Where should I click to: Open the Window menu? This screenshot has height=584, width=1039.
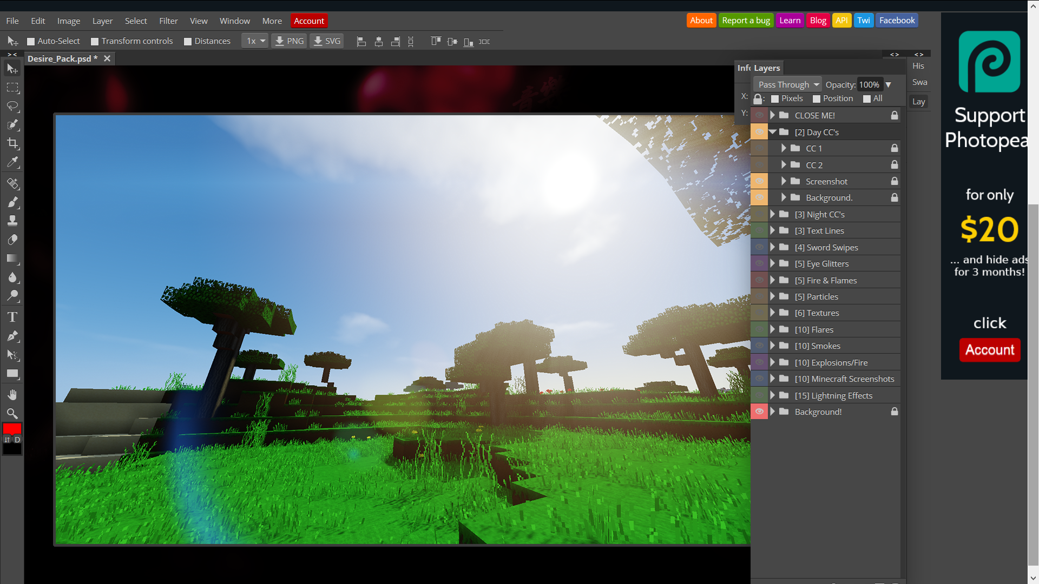235,21
